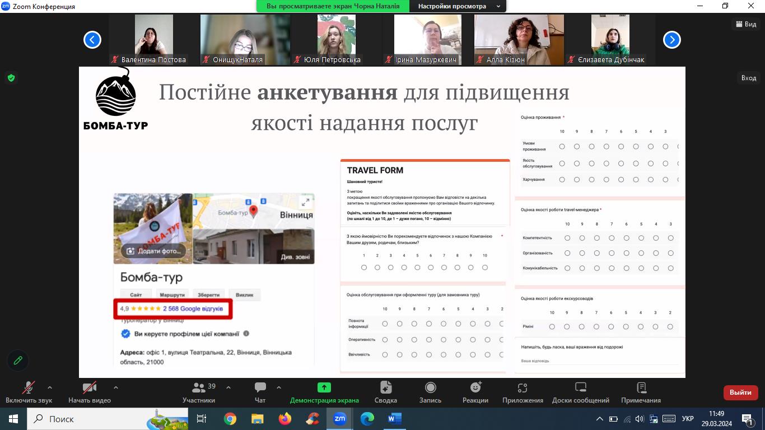The width and height of the screenshot is (765, 430).
Task: Show next participants with right arrow
Action: point(671,40)
